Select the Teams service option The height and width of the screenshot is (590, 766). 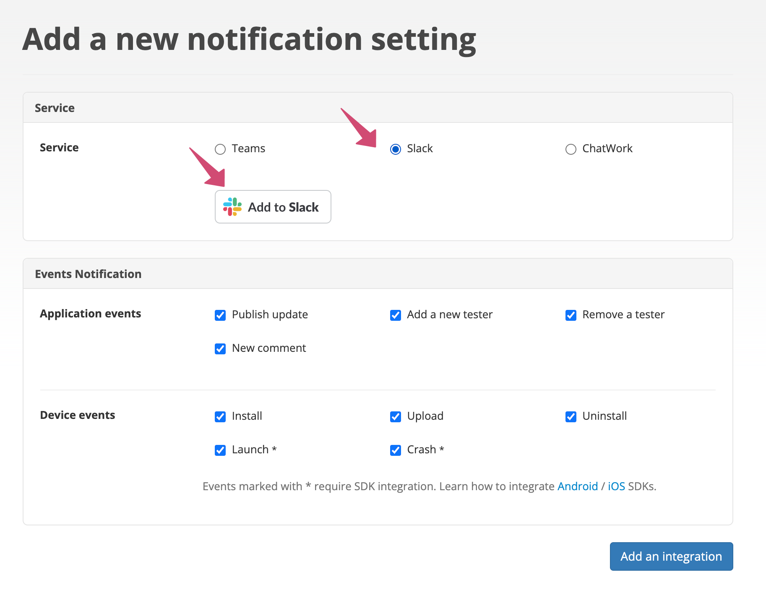(220, 149)
